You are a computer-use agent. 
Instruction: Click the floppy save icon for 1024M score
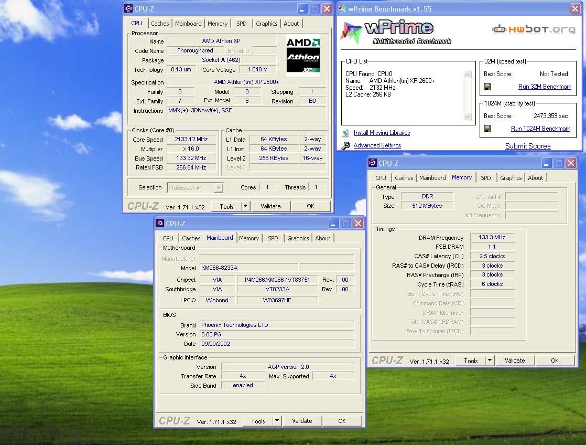(487, 129)
